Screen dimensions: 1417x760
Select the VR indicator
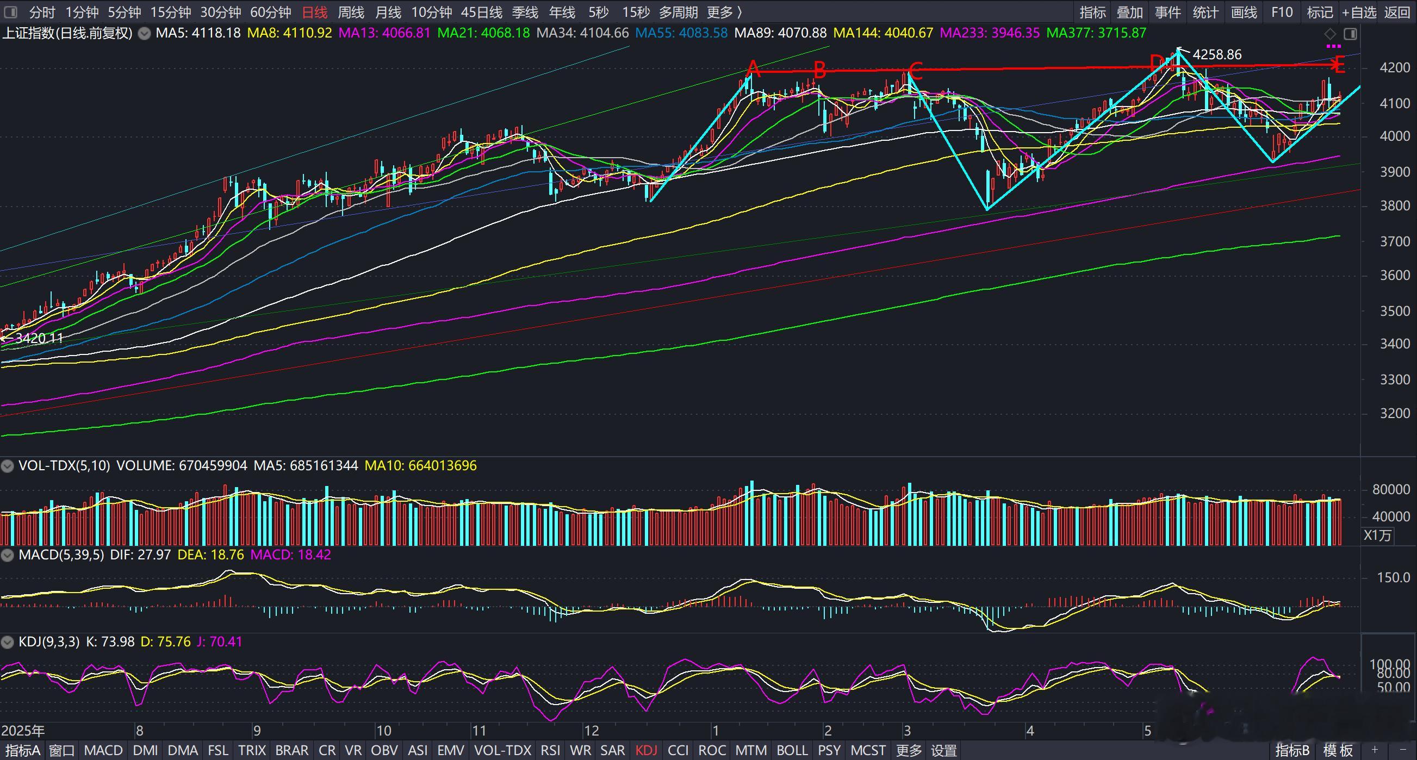(x=353, y=750)
